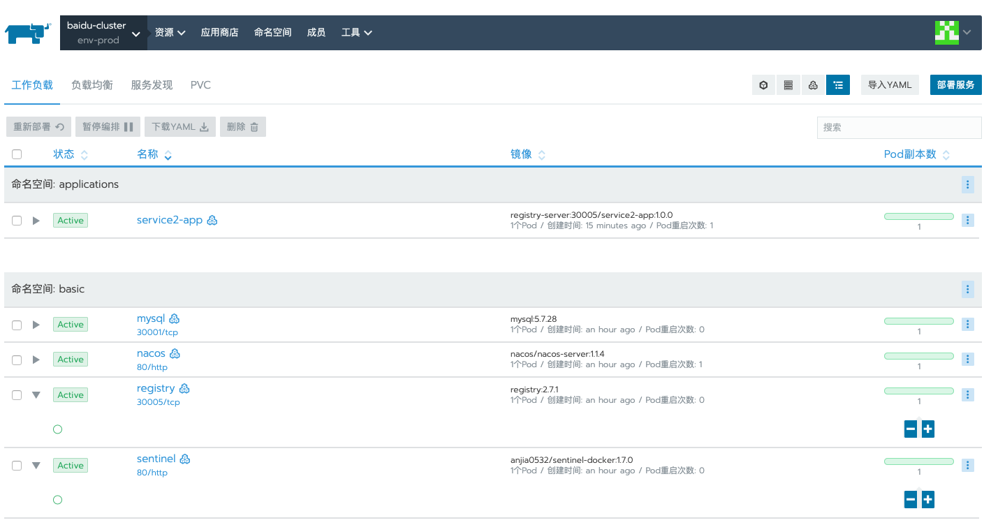Sort by the 名称 column header
The image size is (991, 525).
tap(154, 154)
